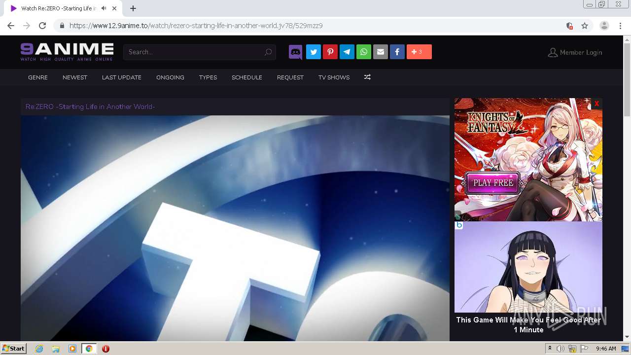This screenshot has height=355, width=631.
Task: Share by email icon
Action: coord(381,52)
